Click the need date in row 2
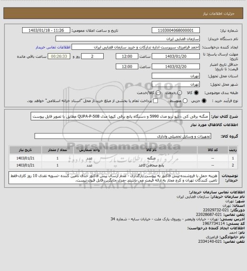 (25, 166)
